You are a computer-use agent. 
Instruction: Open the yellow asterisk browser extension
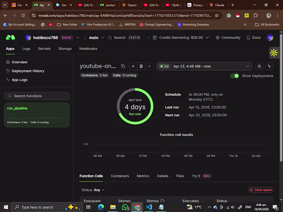click(247, 16)
